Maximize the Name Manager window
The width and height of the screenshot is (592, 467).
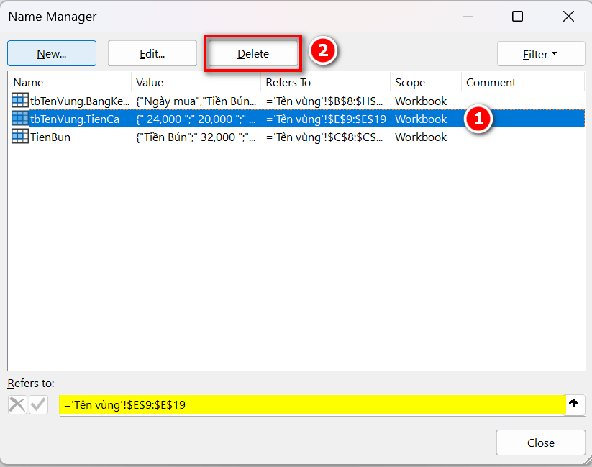[517, 17]
